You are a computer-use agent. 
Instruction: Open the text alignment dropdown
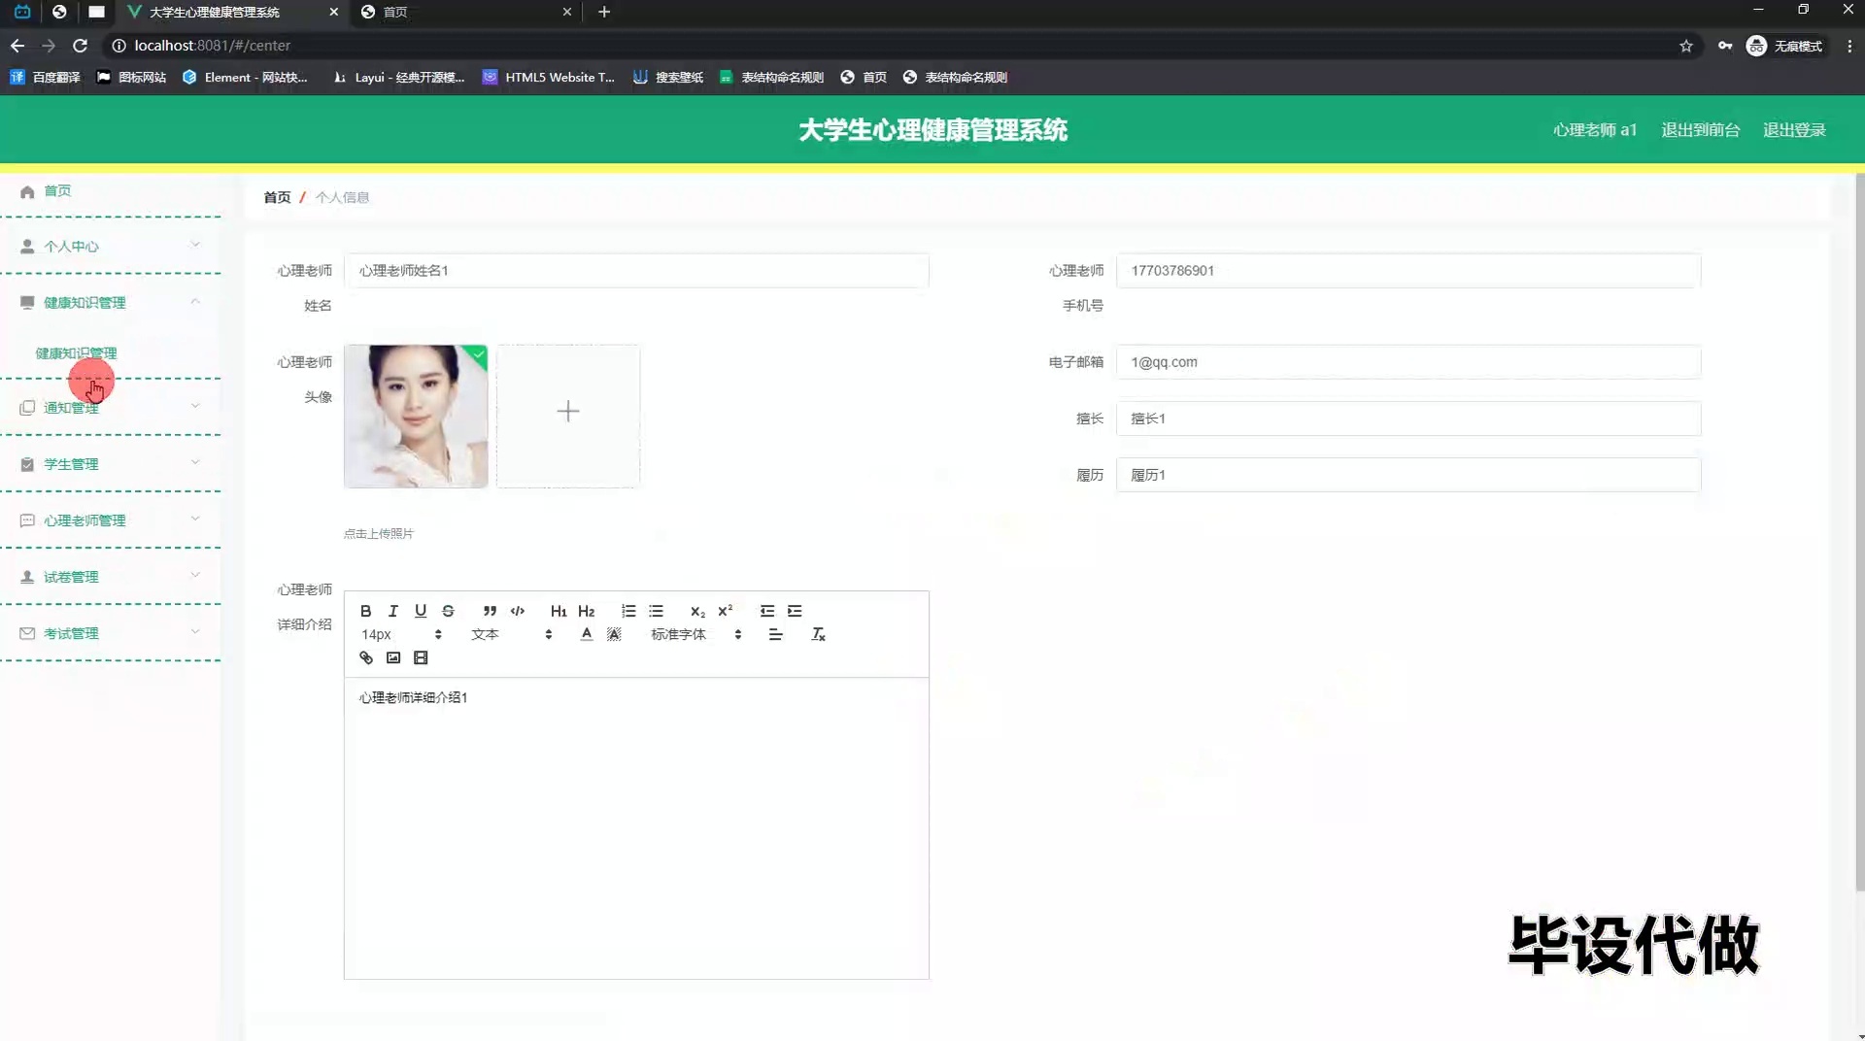(x=775, y=634)
